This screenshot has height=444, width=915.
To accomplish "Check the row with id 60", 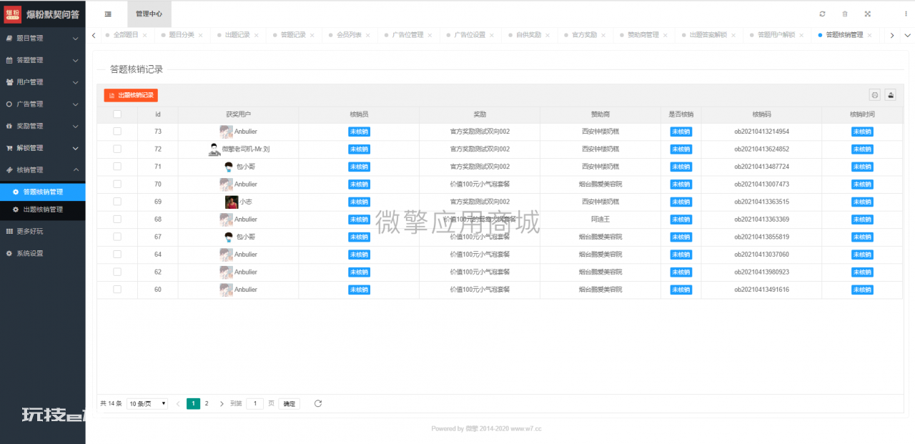I will (x=117, y=289).
